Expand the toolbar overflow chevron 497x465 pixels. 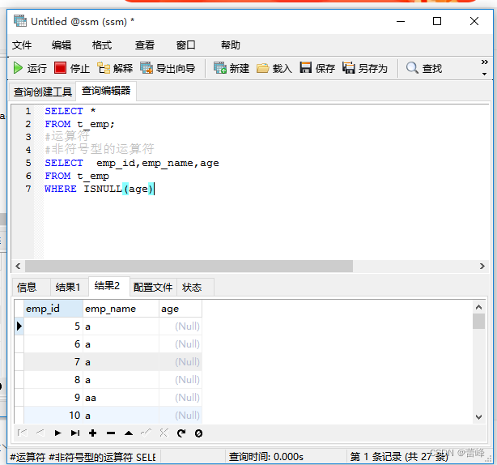pos(484,62)
